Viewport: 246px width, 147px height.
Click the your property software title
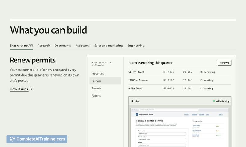point(101,64)
